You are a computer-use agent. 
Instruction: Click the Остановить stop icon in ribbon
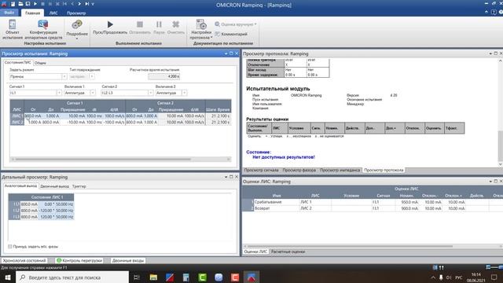(140, 24)
